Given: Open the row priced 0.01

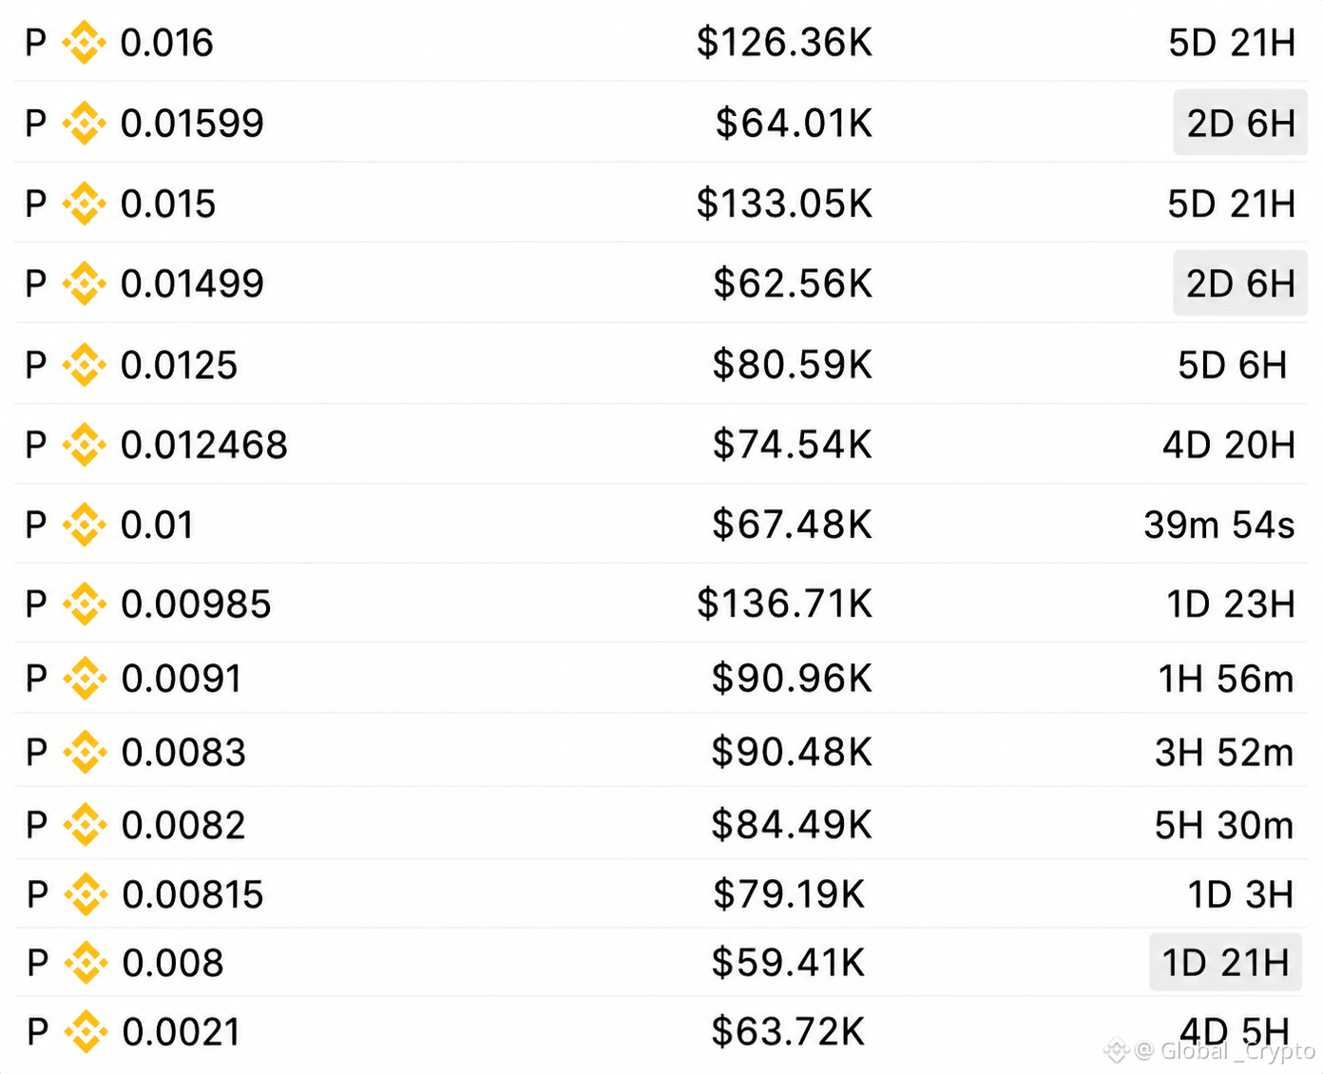Looking at the screenshot, I should click(661, 524).
